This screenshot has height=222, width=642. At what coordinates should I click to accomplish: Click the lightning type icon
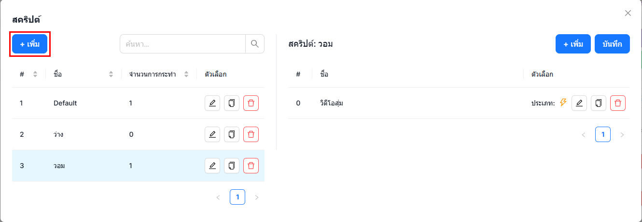pyautogui.click(x=563, y=103)
